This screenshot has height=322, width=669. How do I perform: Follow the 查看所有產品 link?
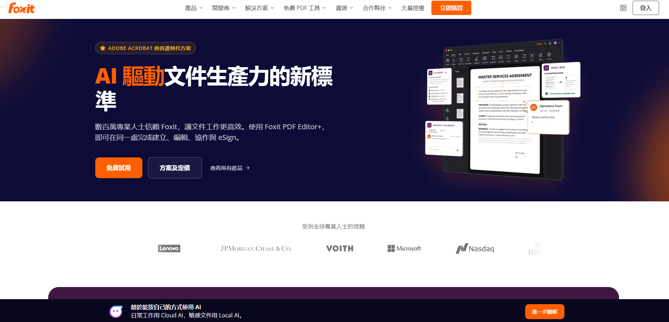230,168
